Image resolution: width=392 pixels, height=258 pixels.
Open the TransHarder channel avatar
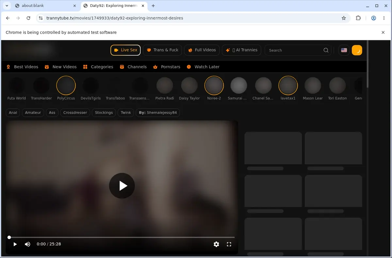tap(41, 86)
